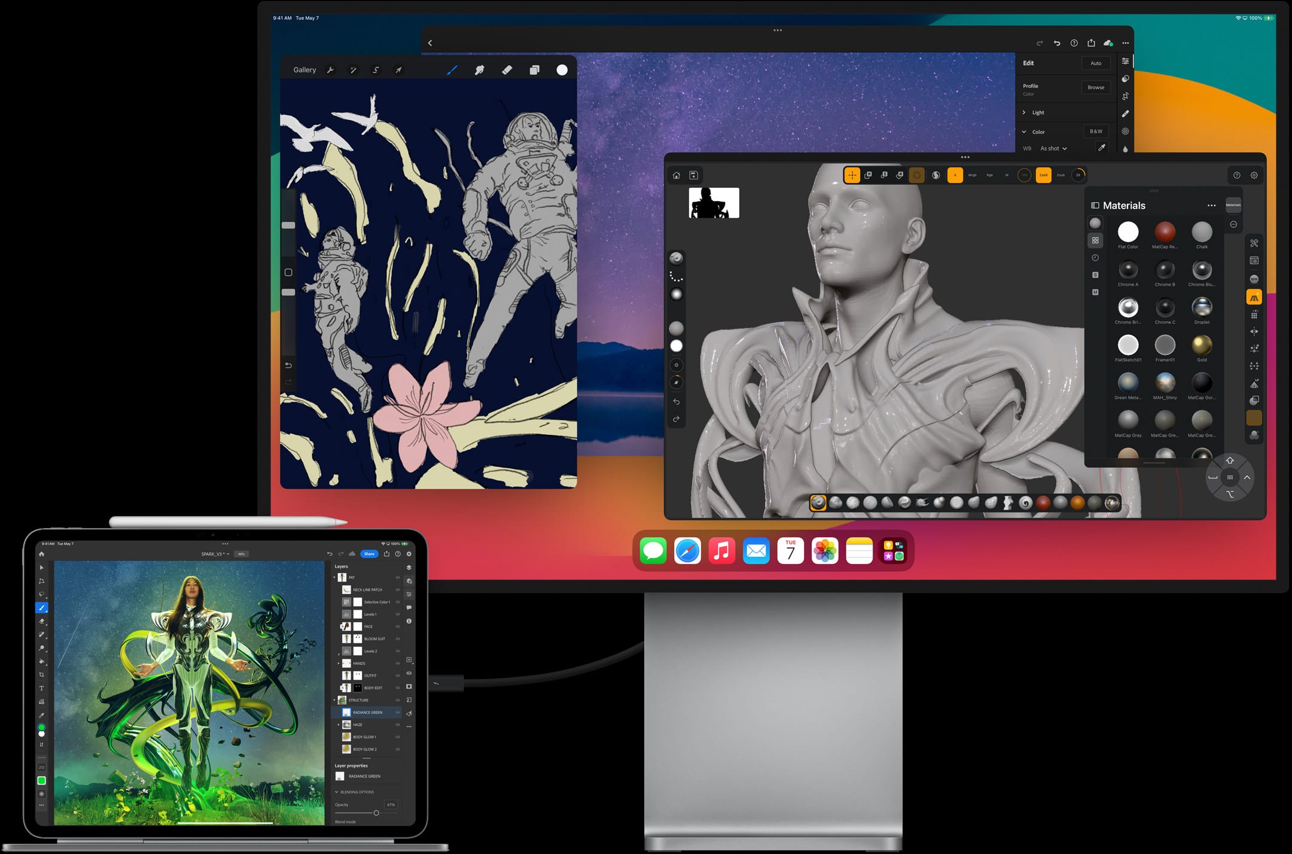Select the Selection tool in Procreate
Screen dimensions: 1292x854
[x=377, y=70]
